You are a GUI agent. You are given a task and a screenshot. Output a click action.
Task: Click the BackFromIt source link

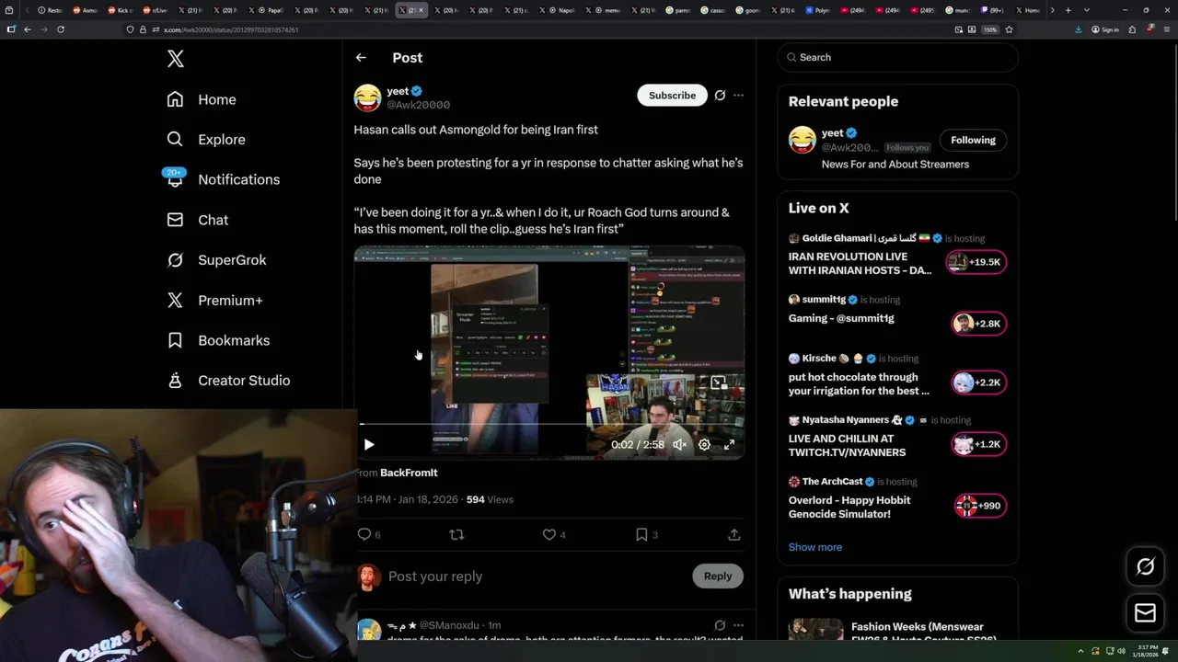[409, 473]
